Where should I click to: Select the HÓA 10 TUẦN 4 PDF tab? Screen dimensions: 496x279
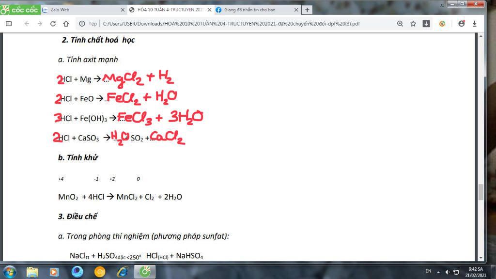click(170, 10)
